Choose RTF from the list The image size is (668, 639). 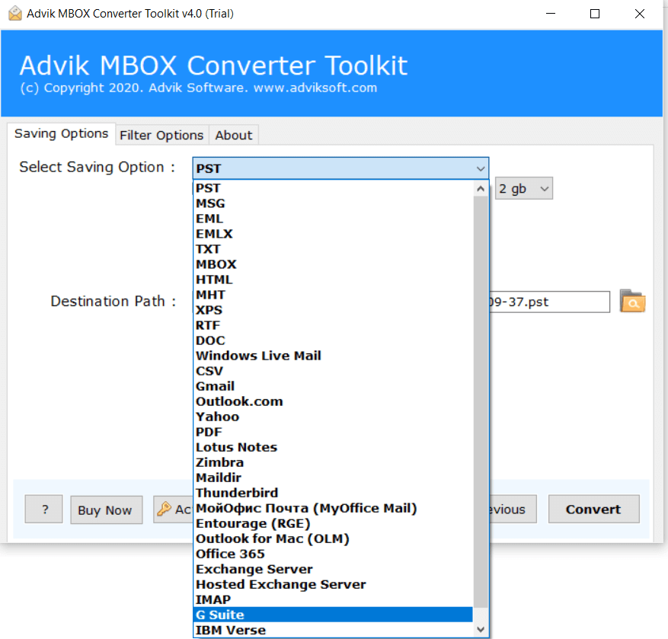tap(333, 325)
